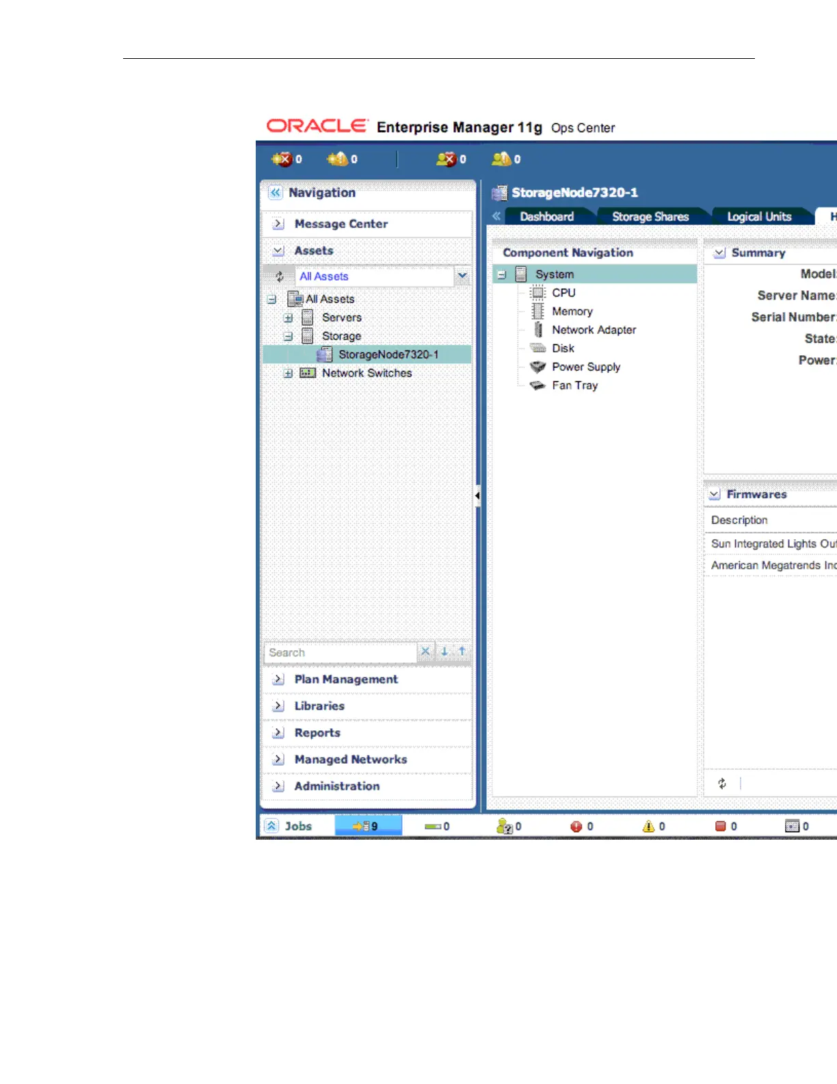
Task: Click the warning user incidents icon
Action: pyautogui.click(x=501, y=159)
